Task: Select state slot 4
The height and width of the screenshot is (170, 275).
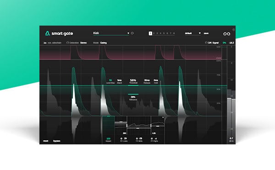Action: pos(160,33)
